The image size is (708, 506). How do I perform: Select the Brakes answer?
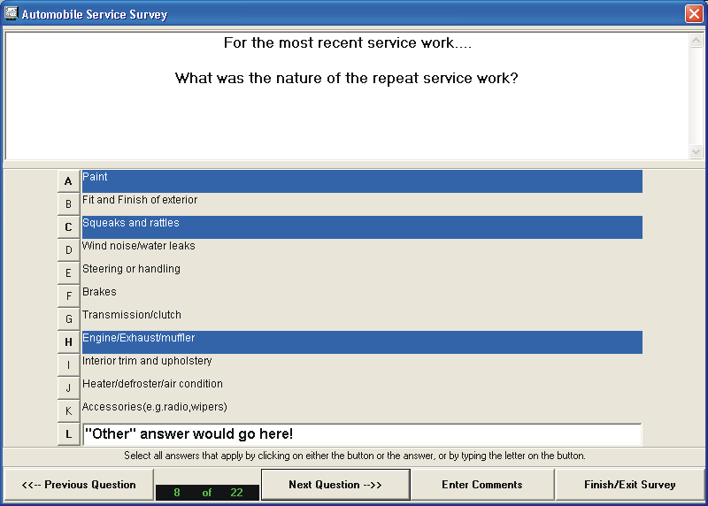tap(362, 296)
